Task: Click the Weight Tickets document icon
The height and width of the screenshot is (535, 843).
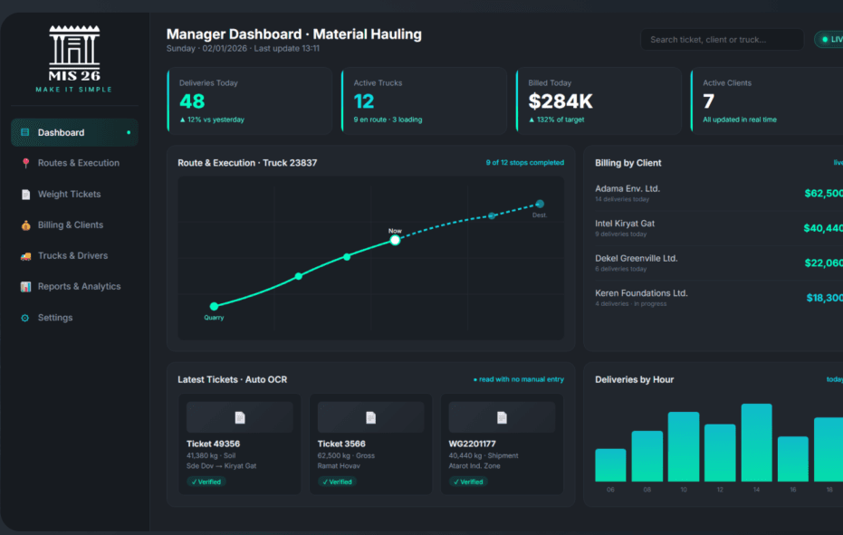Action: coord(25,194)
